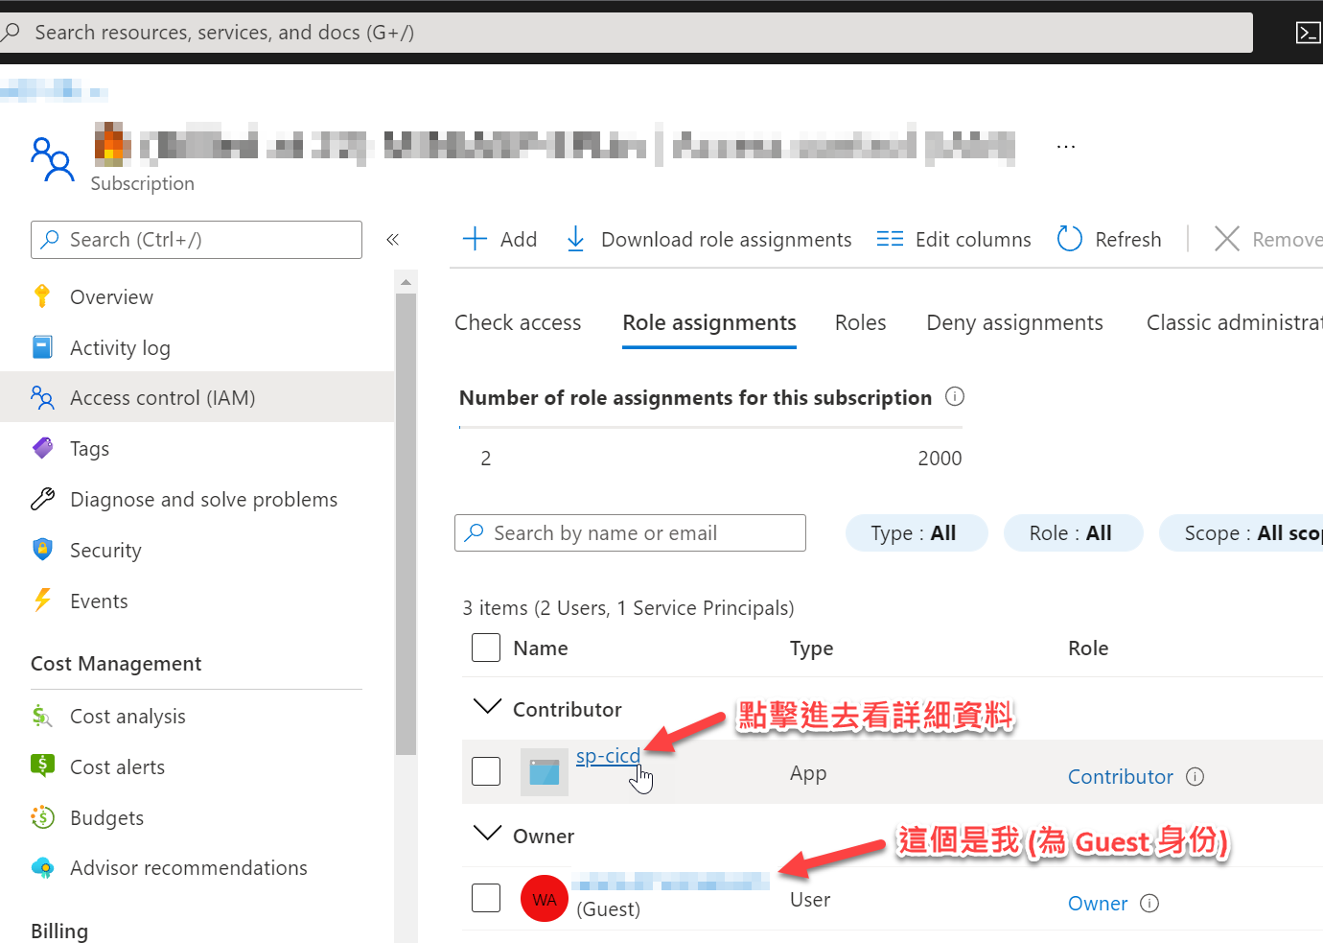Collapse the Contributor group
The width and height of the screenshot is (1323, 943).
point(488,707)
